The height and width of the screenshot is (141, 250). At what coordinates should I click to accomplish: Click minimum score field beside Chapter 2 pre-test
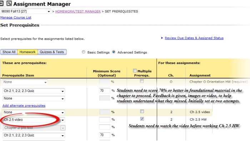pyautogui.click(x=104, y=127)
